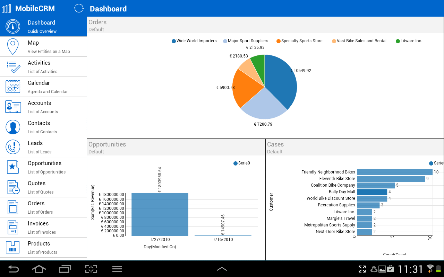
Task: Tap the Leads phone icon
Action: (13, 147)
